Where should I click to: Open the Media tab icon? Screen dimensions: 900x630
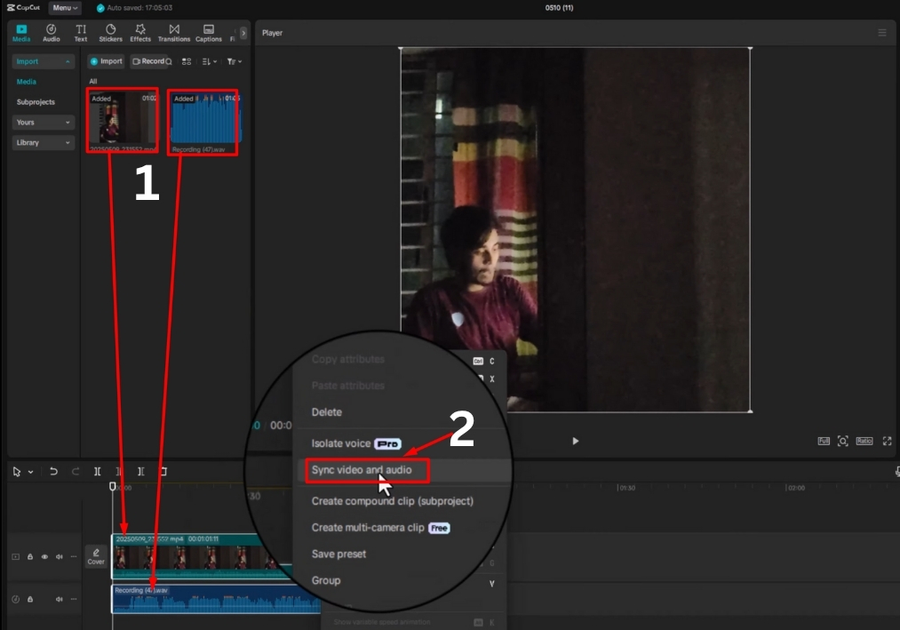point(21,33)
